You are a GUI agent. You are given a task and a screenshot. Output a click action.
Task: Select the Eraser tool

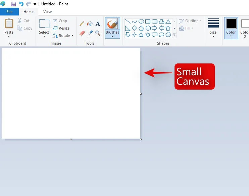[x=82, y=33]
